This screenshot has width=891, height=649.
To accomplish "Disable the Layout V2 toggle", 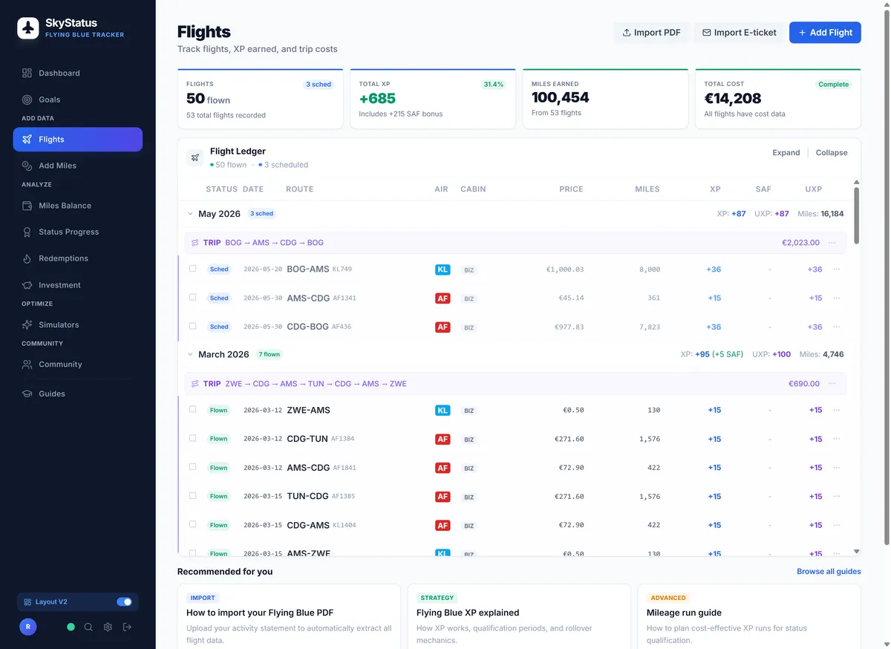I will click(124, 601).
